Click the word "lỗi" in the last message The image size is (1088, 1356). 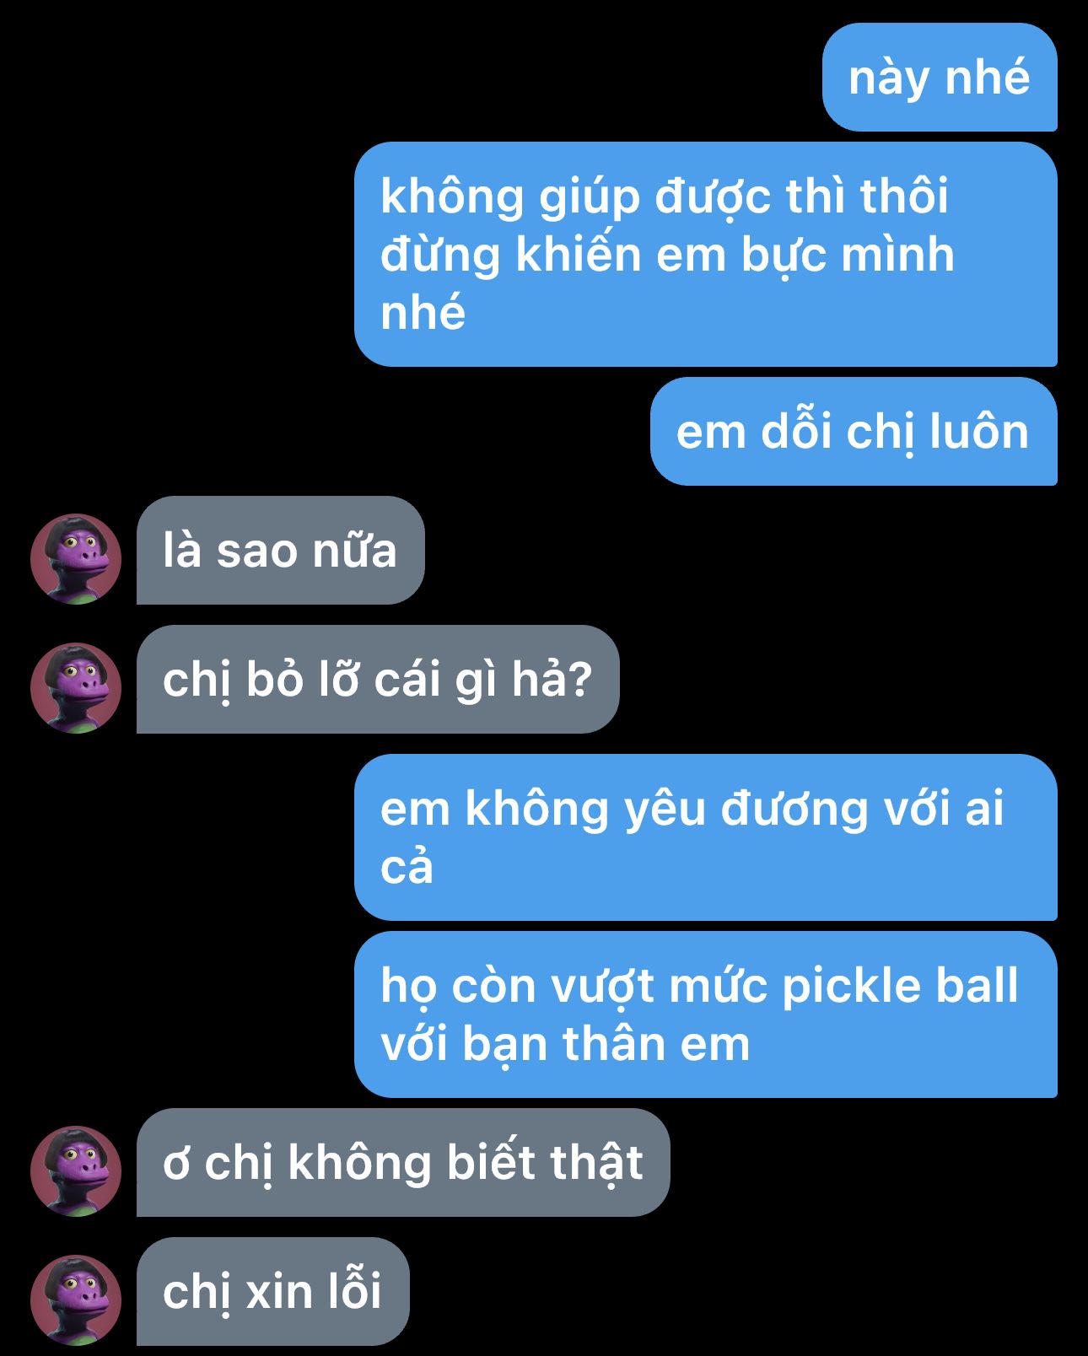pyautogui.click(x=355, y=1290)
